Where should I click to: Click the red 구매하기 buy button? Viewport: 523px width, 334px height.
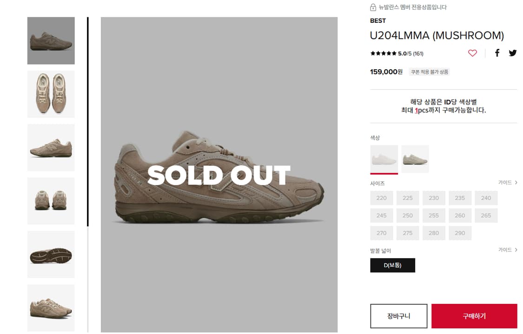474,316
